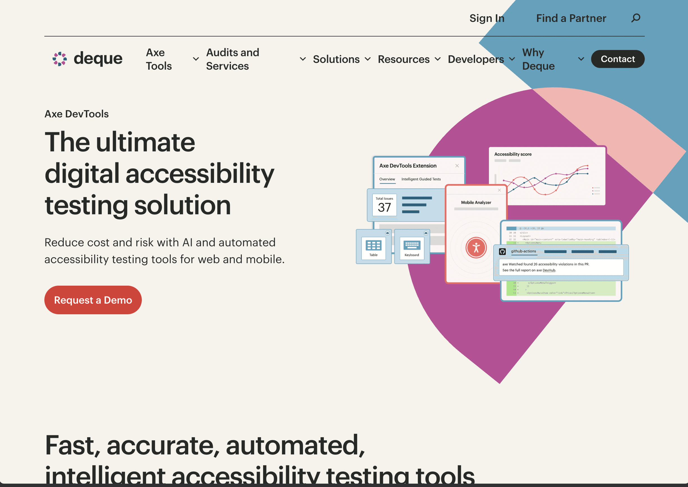Click the github-actions tab label
The image size is (688, 487).
coord(523,251)
